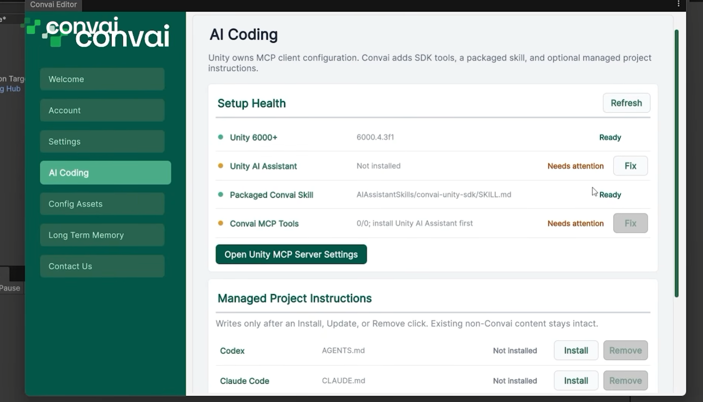Click Needs attention for Convai MCP Tools

[575, 223]
